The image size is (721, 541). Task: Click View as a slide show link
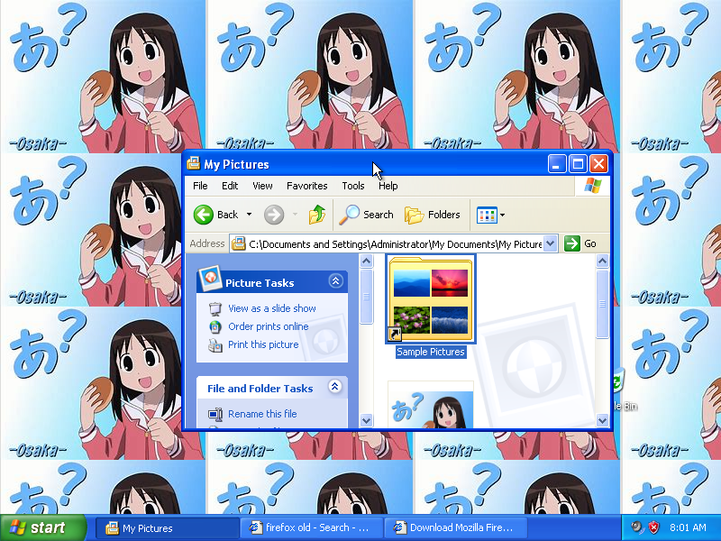(x=272, y=308)
